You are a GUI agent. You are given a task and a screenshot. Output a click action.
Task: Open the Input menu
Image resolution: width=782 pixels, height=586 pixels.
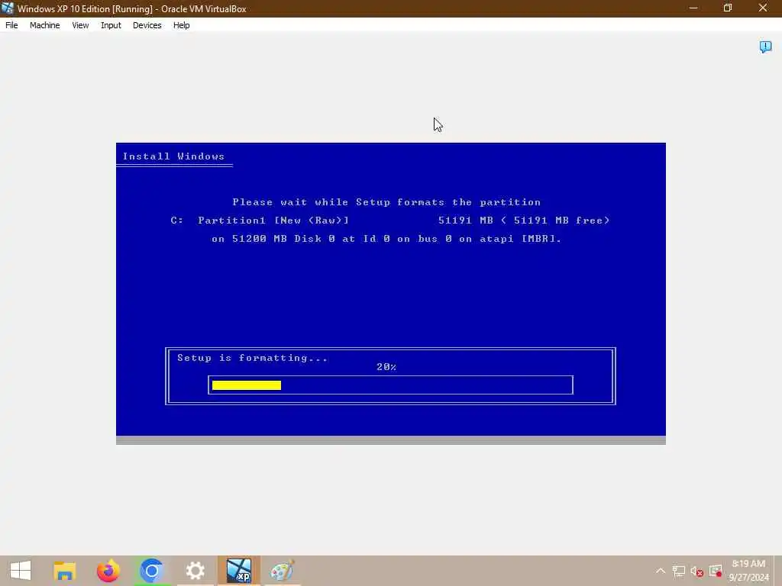pyautogui.click(x=111, y=25)
